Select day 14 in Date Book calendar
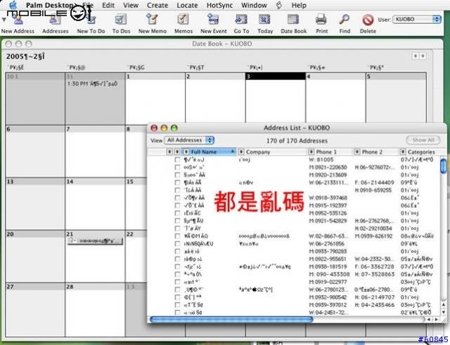Viewport: 450px width, 345px height. click(x=95, y=204)
